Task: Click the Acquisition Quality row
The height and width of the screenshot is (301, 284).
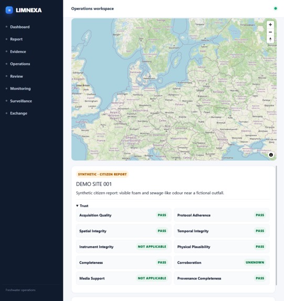Action: pyautogui.click(x=123, y=215)
